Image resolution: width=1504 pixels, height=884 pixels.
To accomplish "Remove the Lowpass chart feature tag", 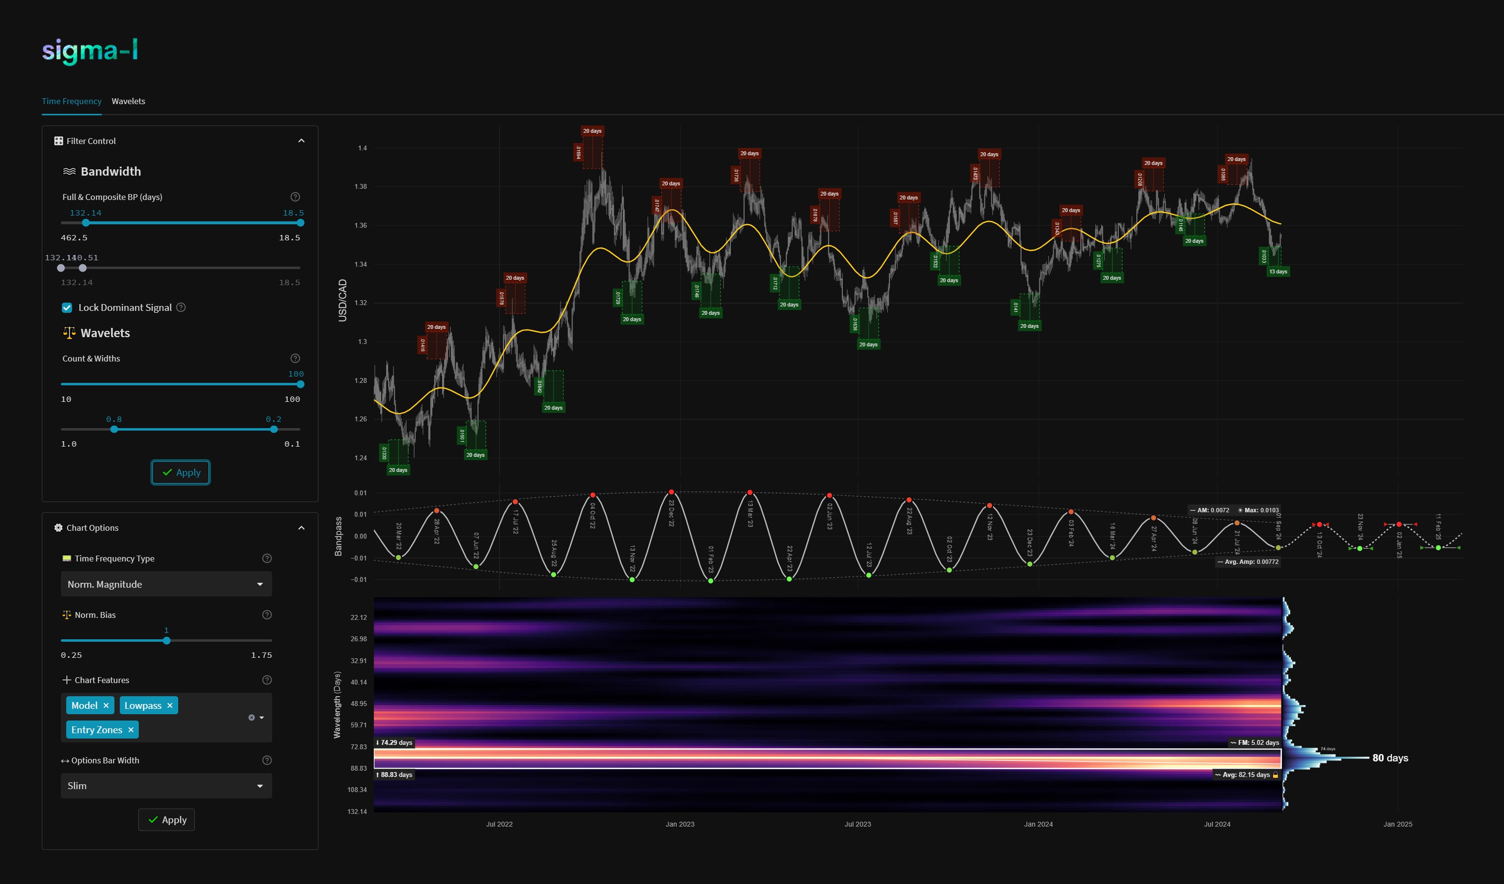I will [169, 705].
